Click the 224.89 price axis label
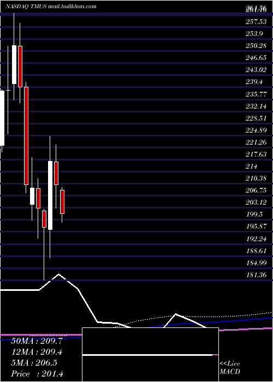 point(256,130)
